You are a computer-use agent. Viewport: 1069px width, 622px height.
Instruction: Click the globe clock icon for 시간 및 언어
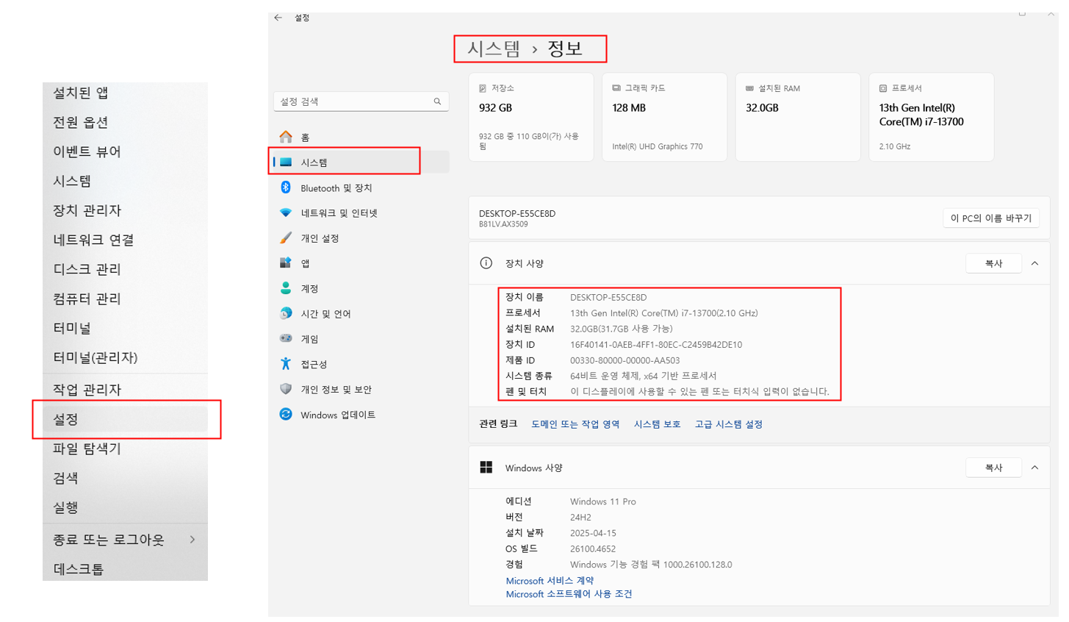[x=286, y=313]
